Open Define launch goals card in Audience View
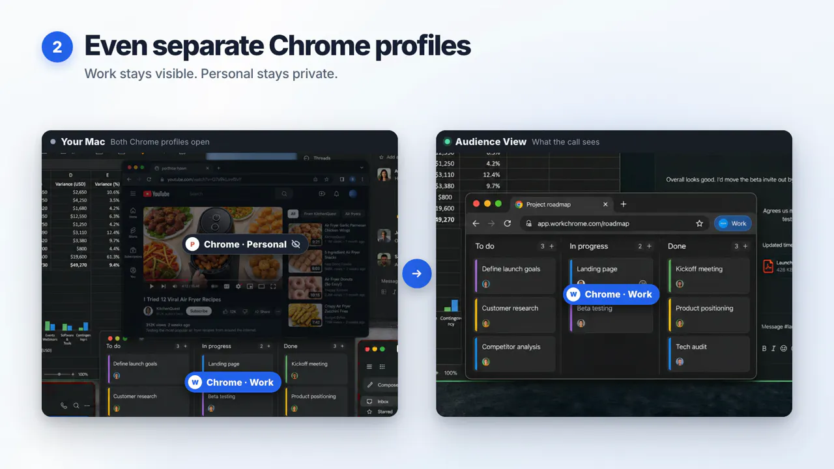Screen dimensions: 834x469 tap(515, 275)
